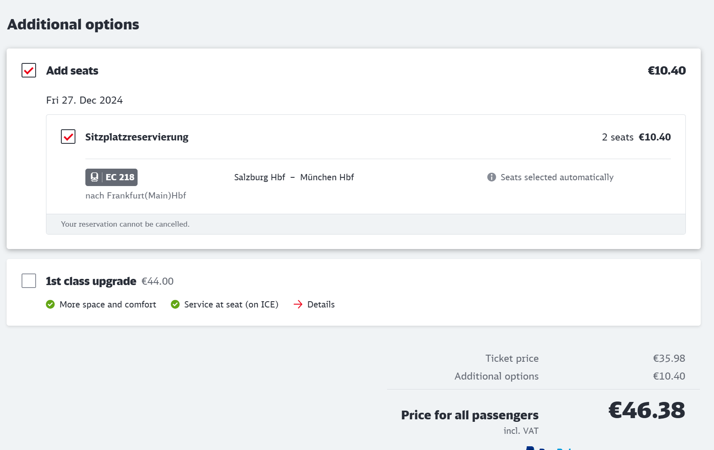Toggle the Sitzplatzreservierung checkbox

coord(68,137)
